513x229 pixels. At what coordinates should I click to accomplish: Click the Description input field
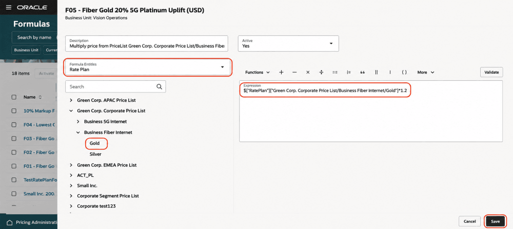[147, 43]
